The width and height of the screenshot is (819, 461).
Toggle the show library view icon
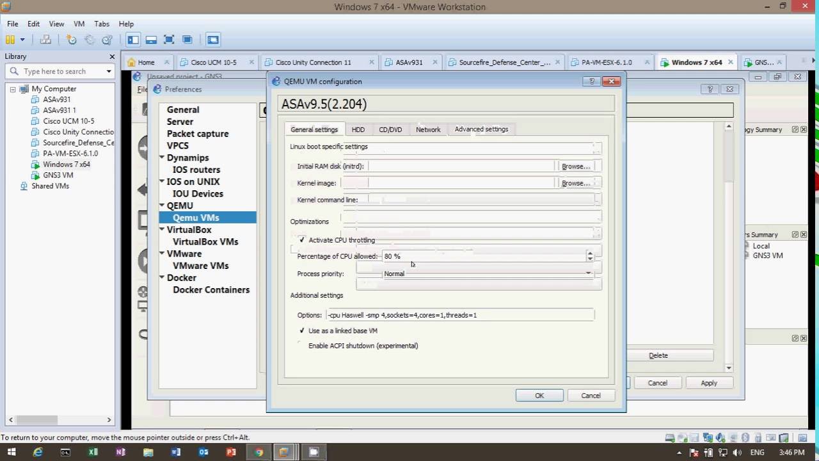tap(133, 40)
